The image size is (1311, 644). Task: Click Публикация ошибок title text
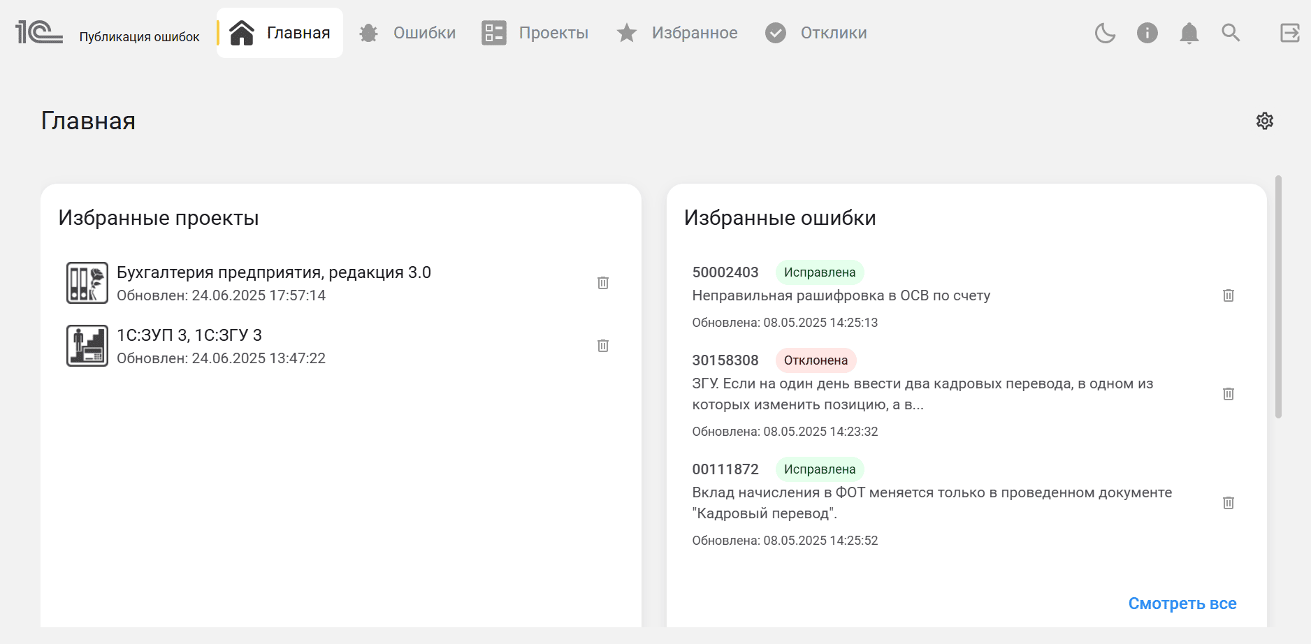[x=140, y=37]
